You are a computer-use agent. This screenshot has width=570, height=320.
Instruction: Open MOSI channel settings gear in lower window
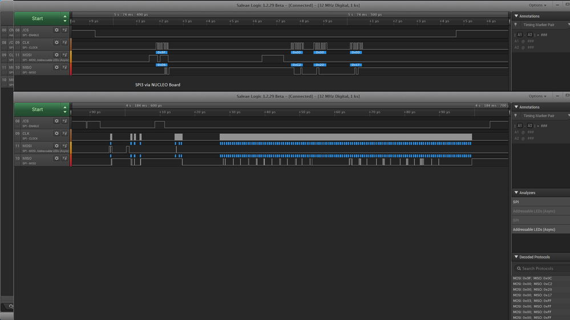(56, 146)
